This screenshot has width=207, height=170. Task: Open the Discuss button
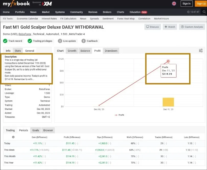(x=152, y=27)
